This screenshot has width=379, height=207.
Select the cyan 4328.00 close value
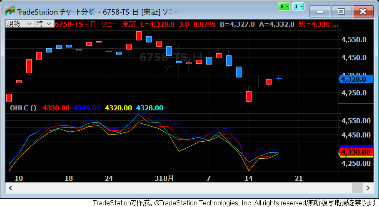(150, 108)
